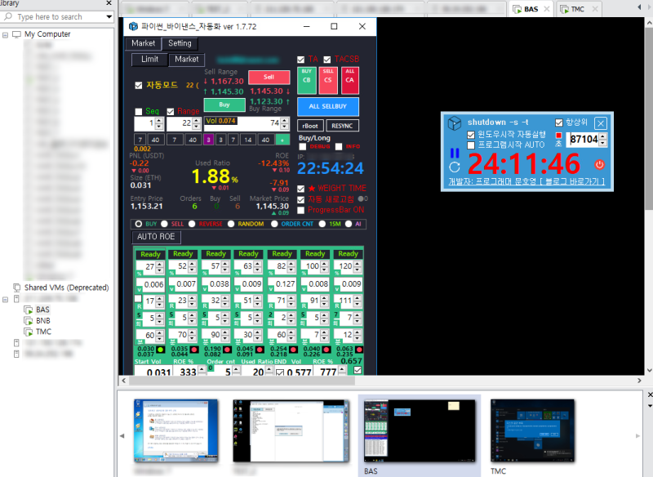Switch to the Setting tab
The width and height of the screenshot is (653, 477).
[x=180, y=43]
